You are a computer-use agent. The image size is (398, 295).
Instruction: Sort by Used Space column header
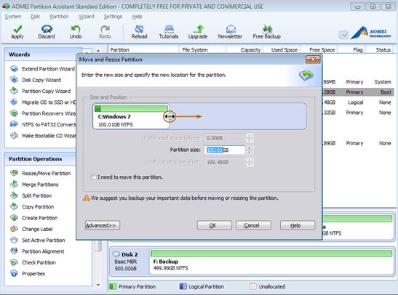click(x=282, y=49)
